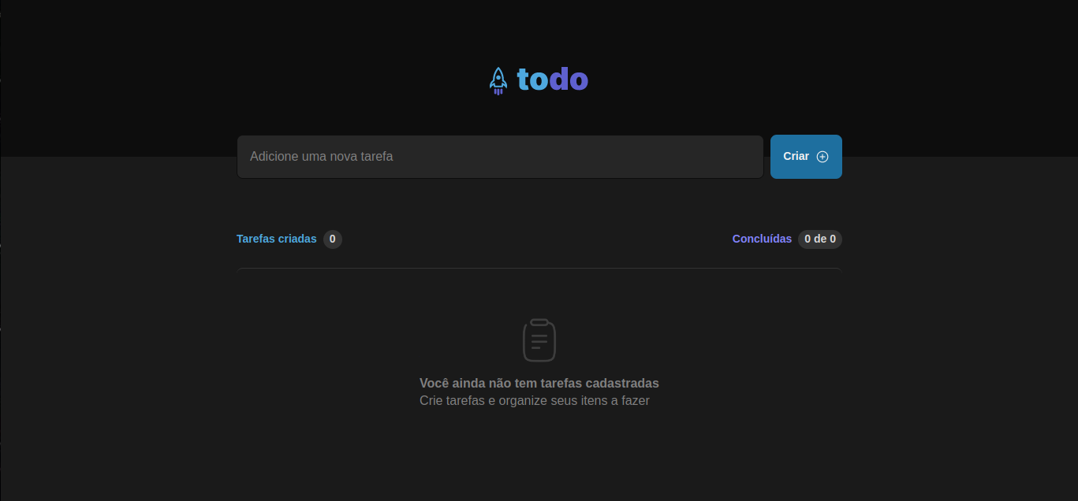Select the Concluídas label
This screenshot has height=501, width=1078.
coord(762,239)
